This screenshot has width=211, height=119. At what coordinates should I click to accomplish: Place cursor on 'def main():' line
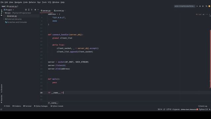coord(54,79)
